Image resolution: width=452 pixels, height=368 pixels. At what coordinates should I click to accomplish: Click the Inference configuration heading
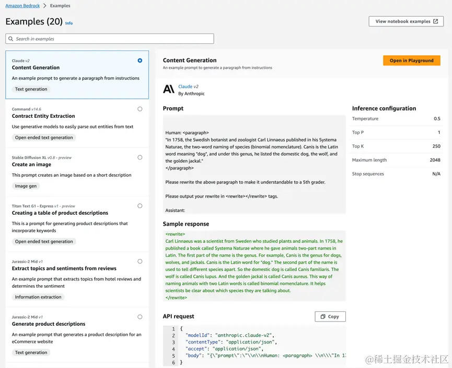[x=384, y=108]
